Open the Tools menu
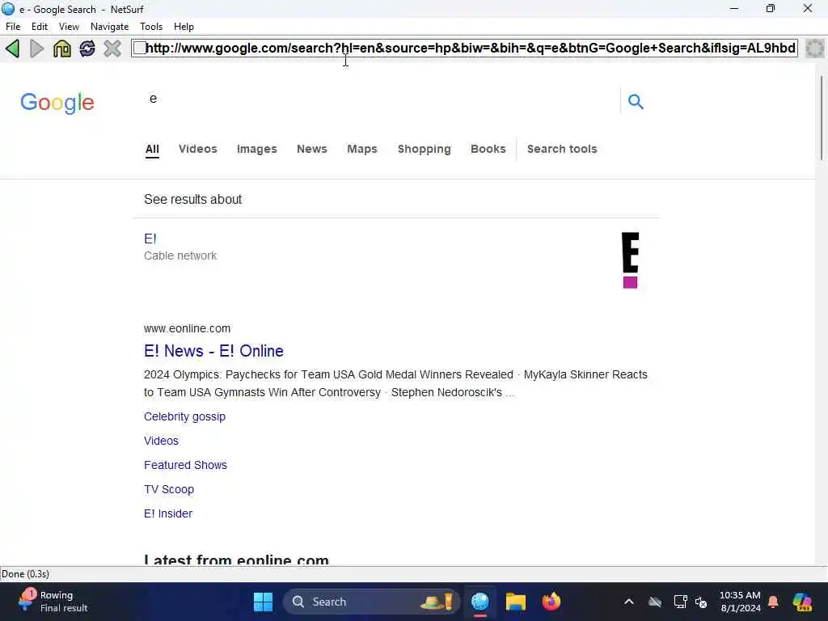This screenshot has height=621, width=828. (151, 27)
